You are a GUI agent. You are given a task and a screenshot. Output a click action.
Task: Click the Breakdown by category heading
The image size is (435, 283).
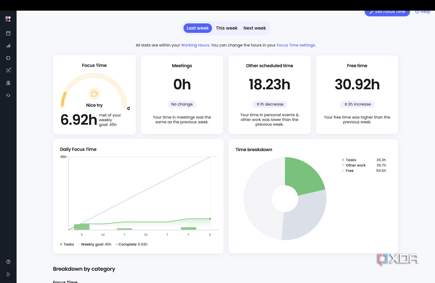click(x=84, y=269)
